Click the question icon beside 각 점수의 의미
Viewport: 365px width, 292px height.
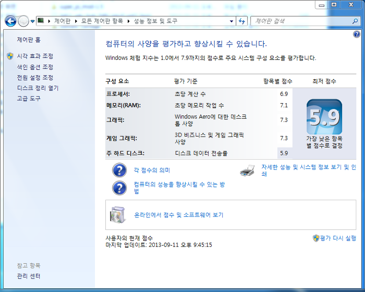pos(119,170)
